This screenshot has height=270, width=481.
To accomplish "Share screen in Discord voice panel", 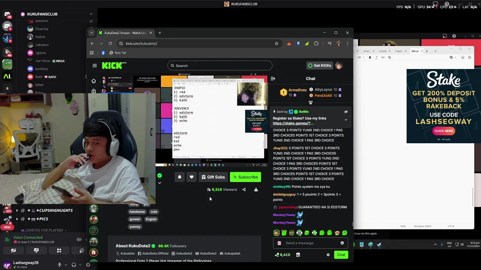I will click(36, 250).
